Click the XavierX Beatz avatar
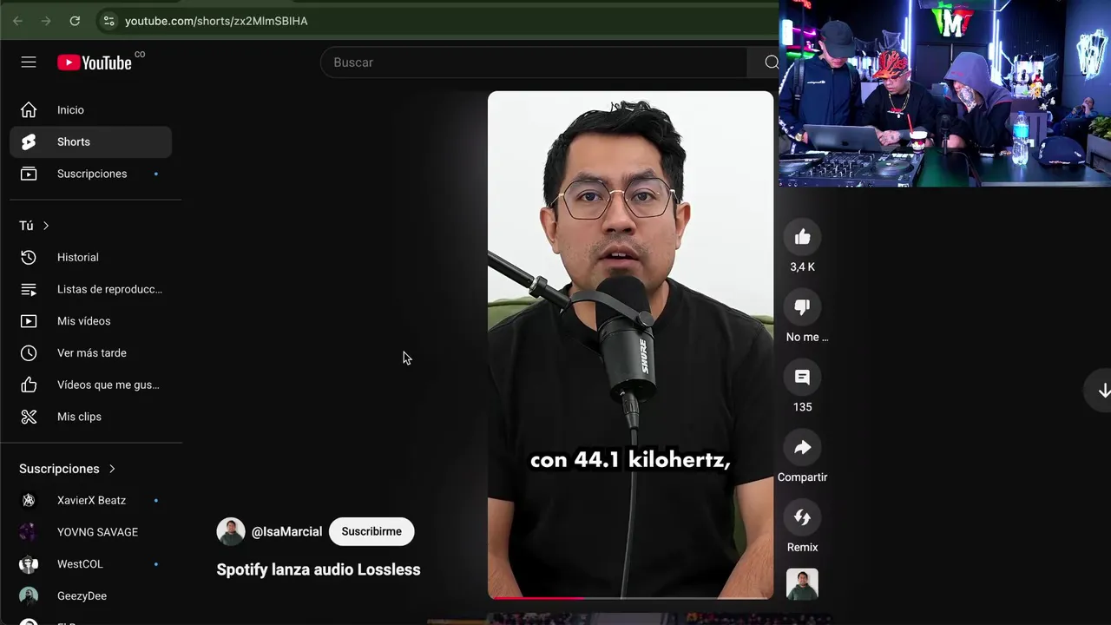The image size is (1111, 625). 29,501
